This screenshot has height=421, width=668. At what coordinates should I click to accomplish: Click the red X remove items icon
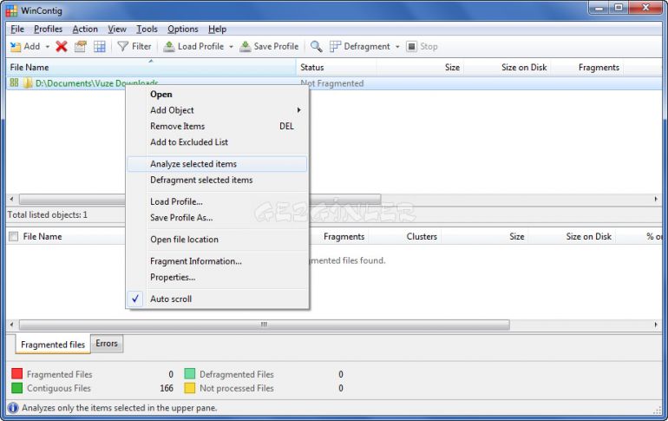coord(62,47)
